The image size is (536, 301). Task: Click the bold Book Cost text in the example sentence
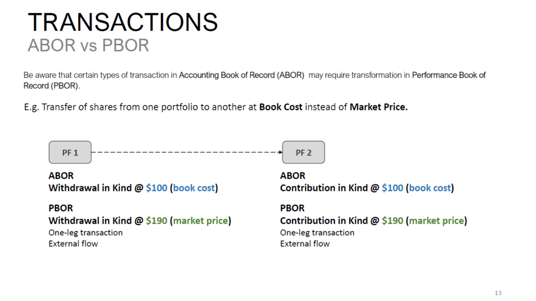pyautogui.click(x=281, y=107)
